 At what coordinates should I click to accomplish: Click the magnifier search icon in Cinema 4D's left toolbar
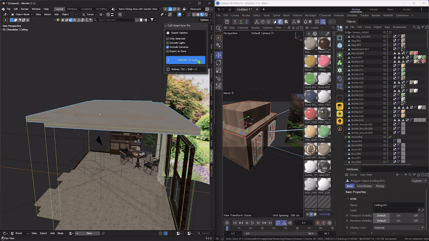(x=219, y=28)
